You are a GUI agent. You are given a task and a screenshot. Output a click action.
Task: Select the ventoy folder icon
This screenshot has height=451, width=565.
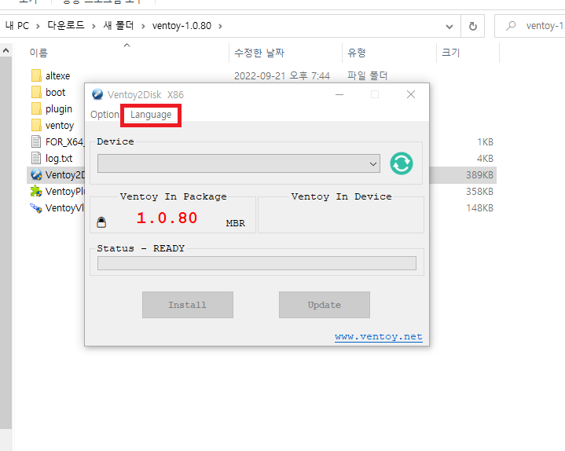pos(36,126)
